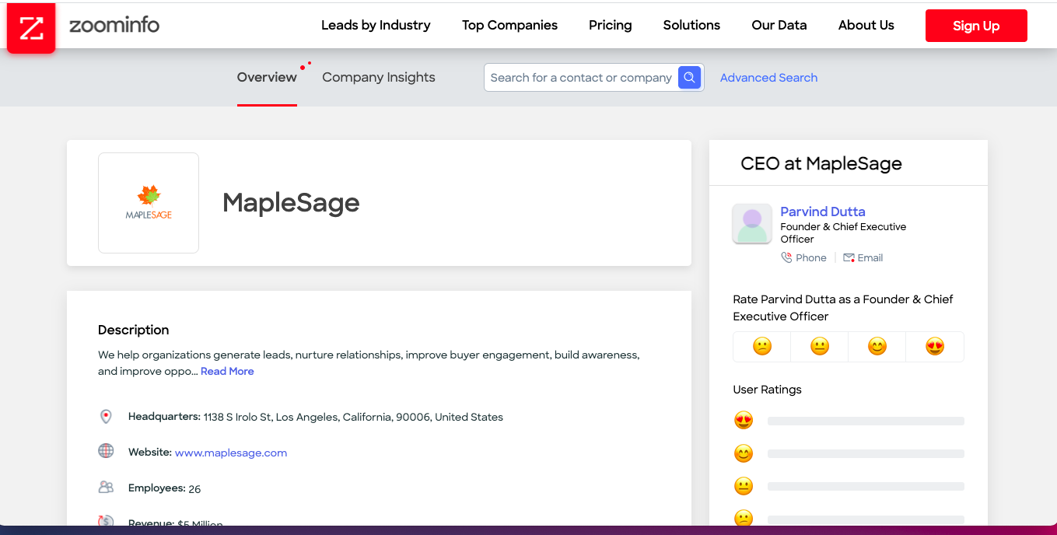This screenshot has height=535, width=1057.
Task: Click the neutral user rating bar
Action: pos(866,486)
